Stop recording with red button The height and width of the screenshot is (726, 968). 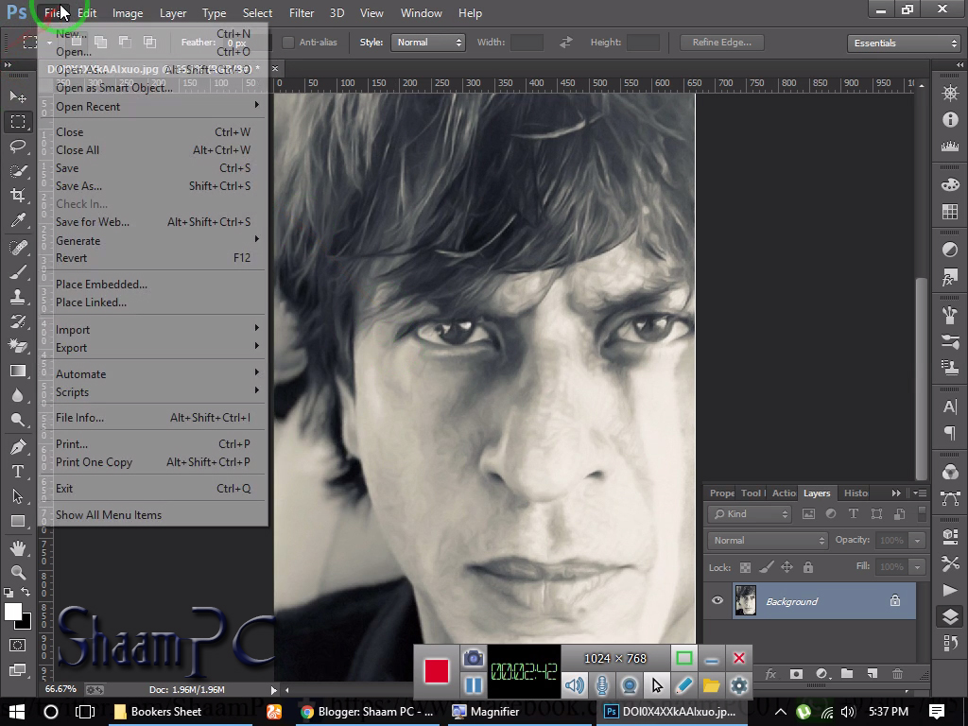pyautogui.click(x=437, y=671)
